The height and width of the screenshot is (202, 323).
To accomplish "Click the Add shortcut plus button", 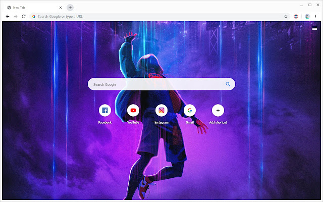I will point(218,111).
